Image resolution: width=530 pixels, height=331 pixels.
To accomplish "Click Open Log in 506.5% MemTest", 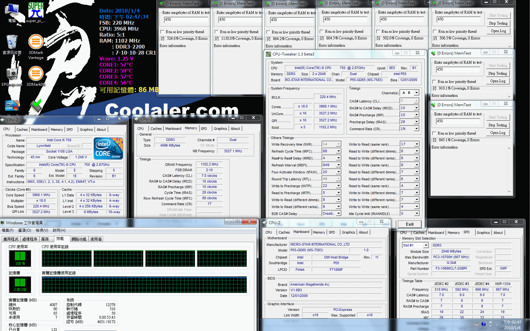I will click(x=498, y=31).
